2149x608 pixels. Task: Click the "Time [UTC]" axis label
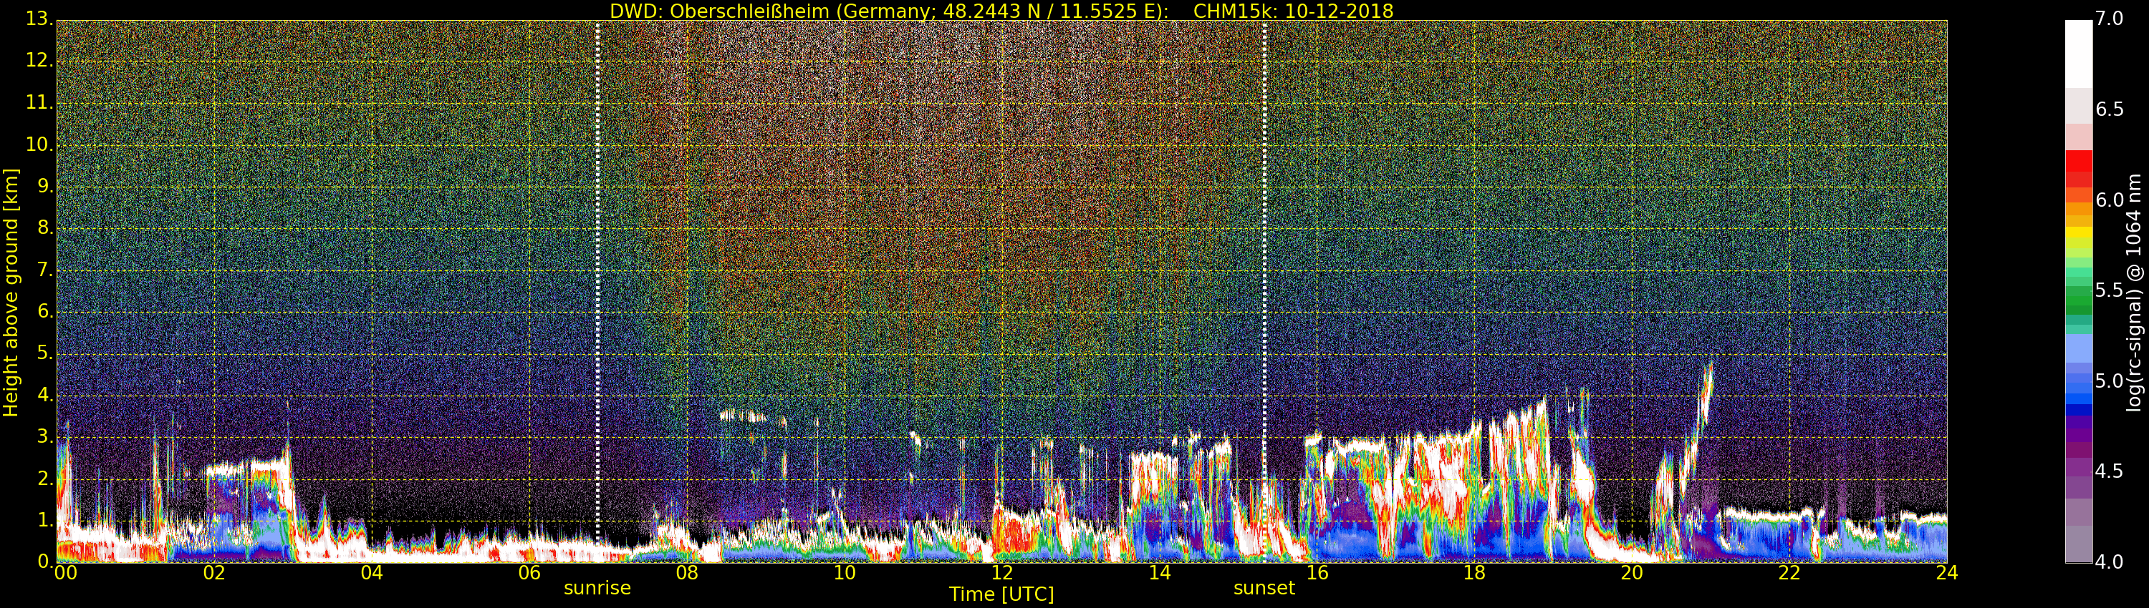coord(1001,594)
